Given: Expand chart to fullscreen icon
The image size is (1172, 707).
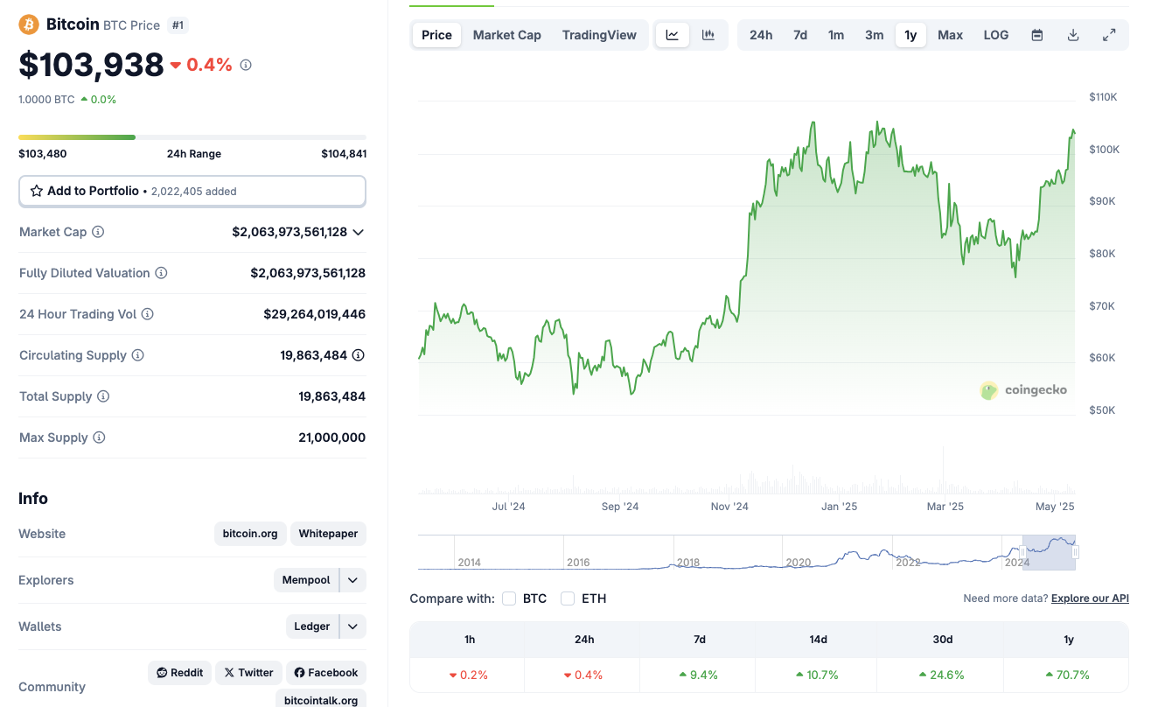Looking at the screenshot, I should 1109,35.
